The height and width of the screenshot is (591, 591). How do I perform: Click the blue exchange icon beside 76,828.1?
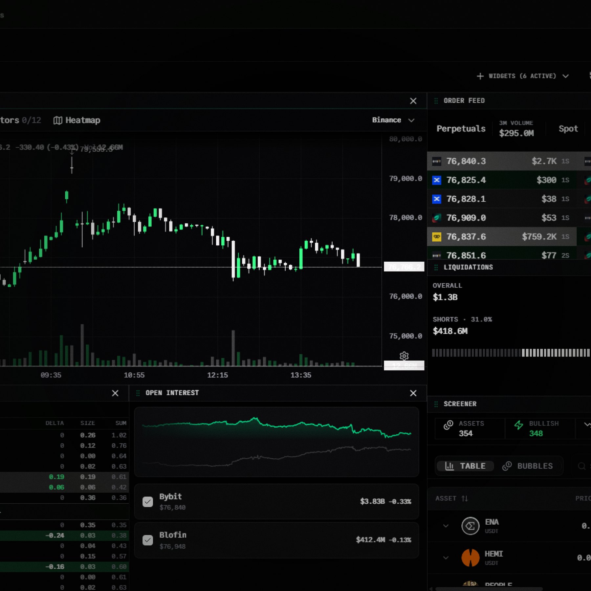(x=437, y=199)
